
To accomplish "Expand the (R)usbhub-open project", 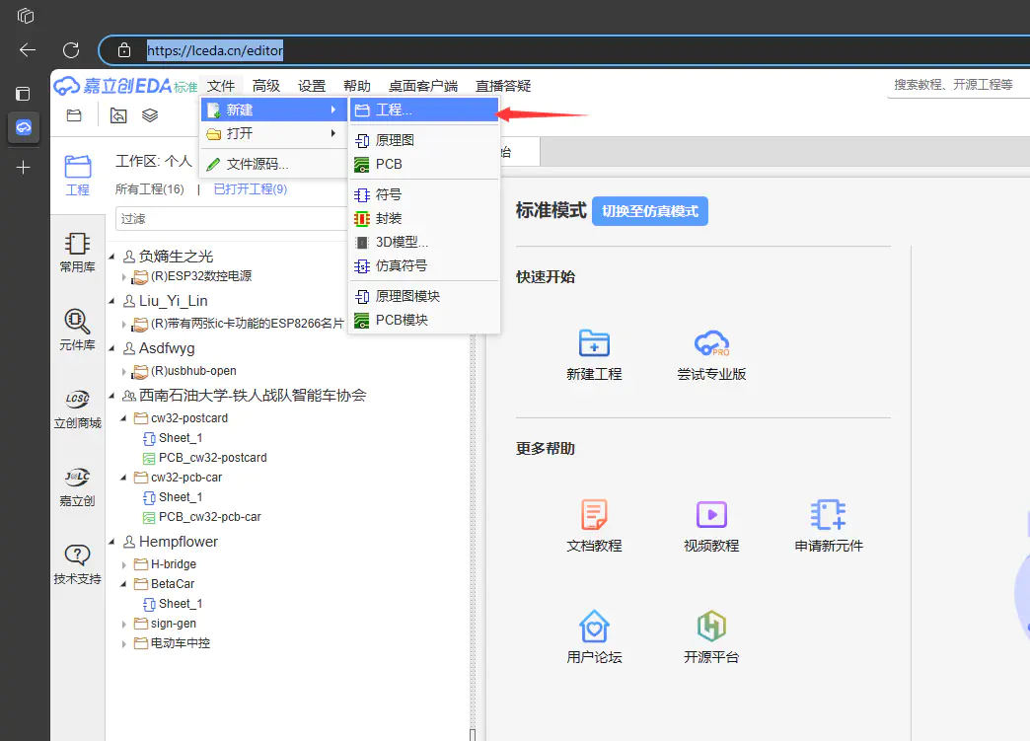I will 124,372.
